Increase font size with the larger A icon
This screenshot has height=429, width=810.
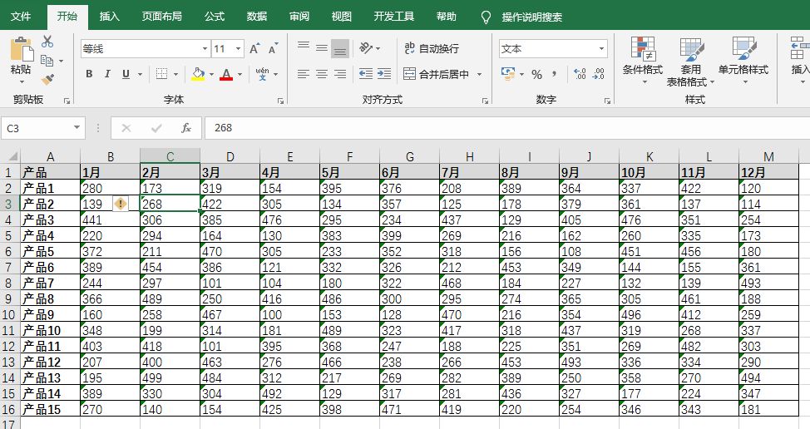pos(254,48)
